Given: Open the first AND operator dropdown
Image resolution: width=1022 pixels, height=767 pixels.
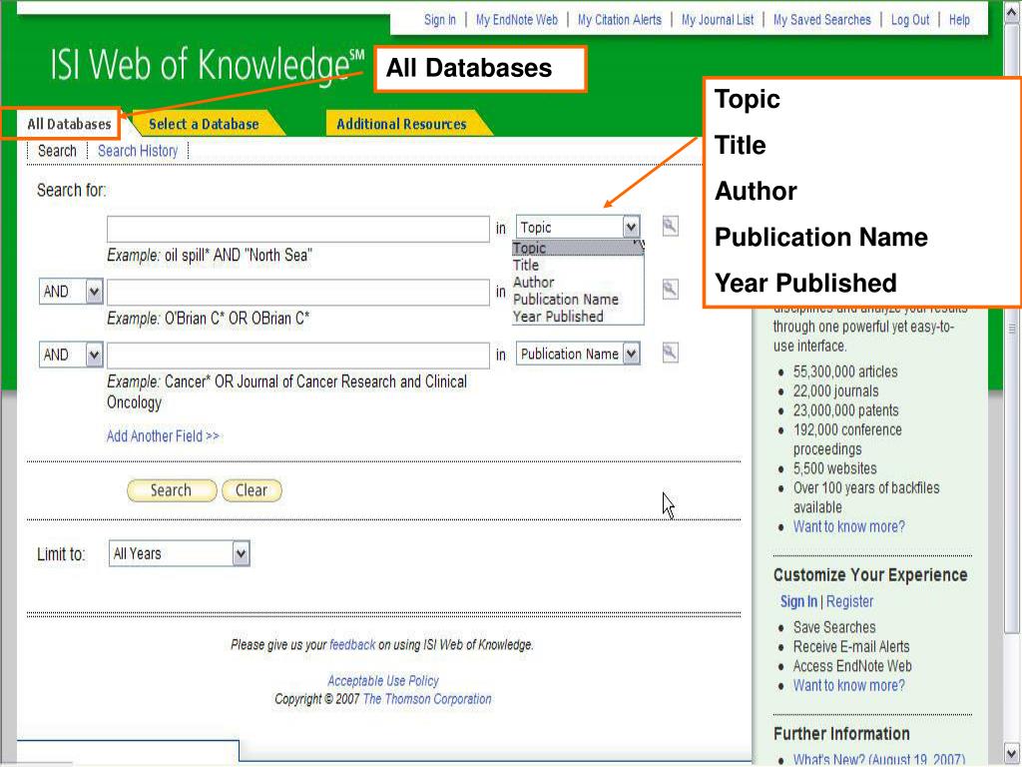Looking at the screenshot, I should 95,292.
